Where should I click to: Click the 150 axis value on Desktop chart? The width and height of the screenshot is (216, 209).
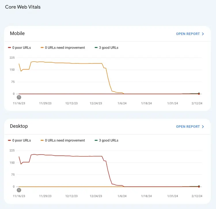[12, 163]
